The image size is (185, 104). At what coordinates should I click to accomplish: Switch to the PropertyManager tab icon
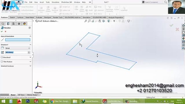click(x=8, y=24)
